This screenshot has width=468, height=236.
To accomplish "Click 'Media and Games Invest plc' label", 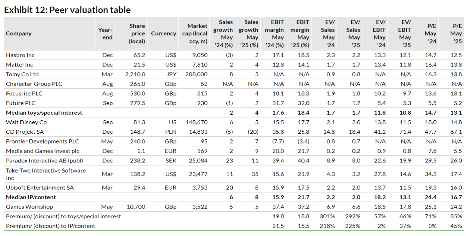I will [x=43, y=151].
